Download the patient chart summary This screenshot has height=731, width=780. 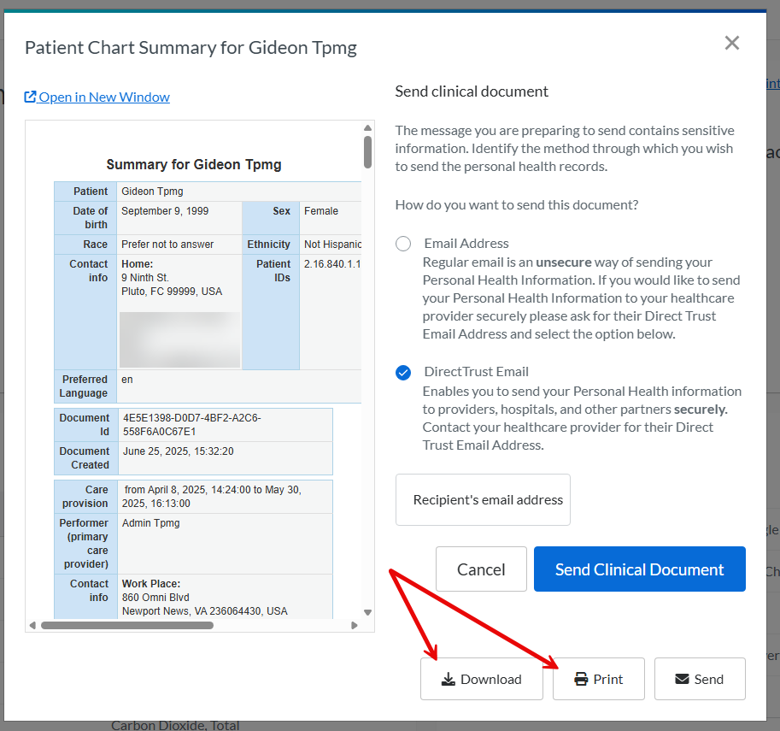481,679
